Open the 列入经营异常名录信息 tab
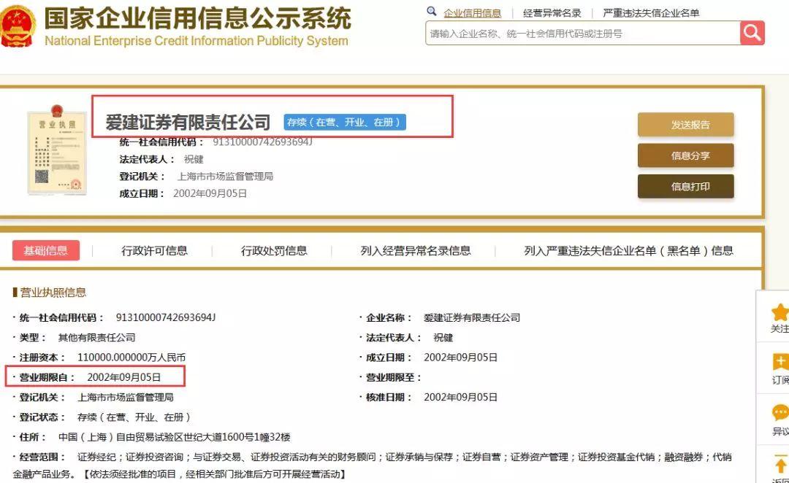Image resolution: width=789 pixels, height=483 pixels. [416, 251]
